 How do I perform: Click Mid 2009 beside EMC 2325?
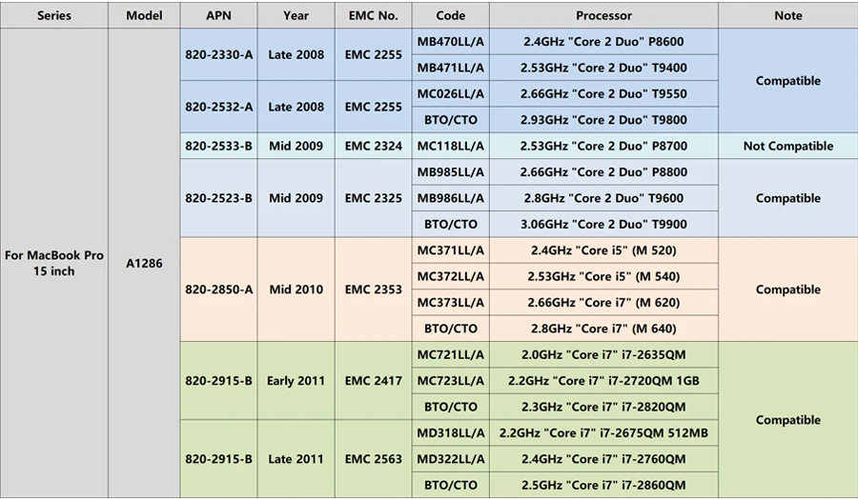pyautogui.click(x=296, y=198)
